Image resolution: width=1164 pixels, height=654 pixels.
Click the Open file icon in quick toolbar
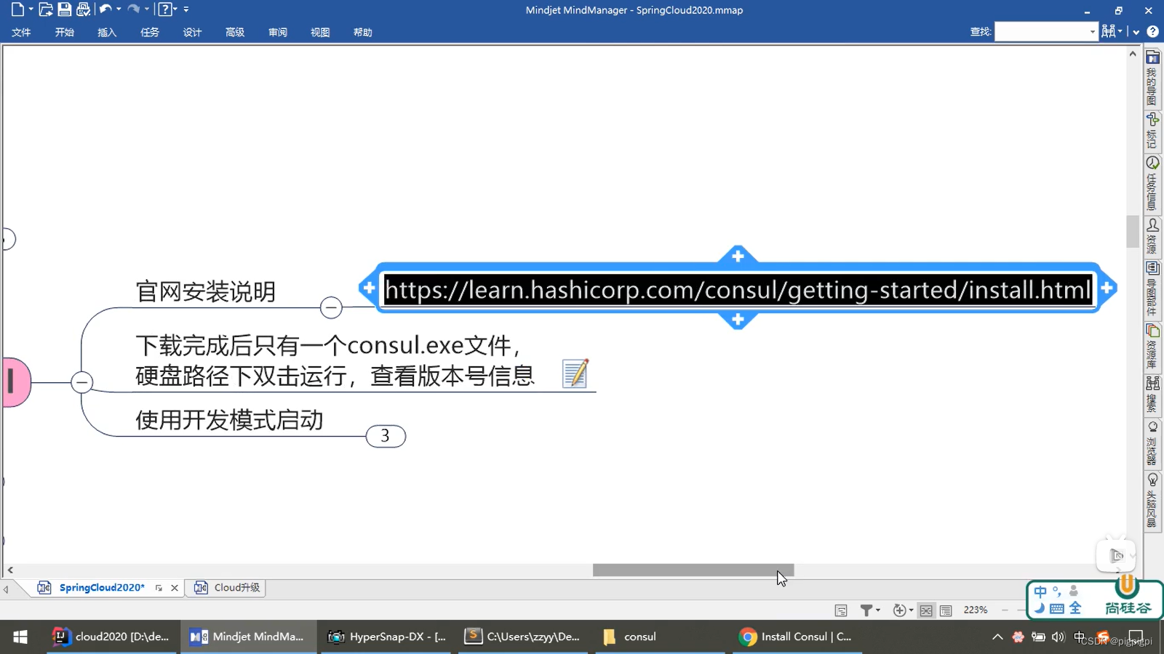coord(45,9)
